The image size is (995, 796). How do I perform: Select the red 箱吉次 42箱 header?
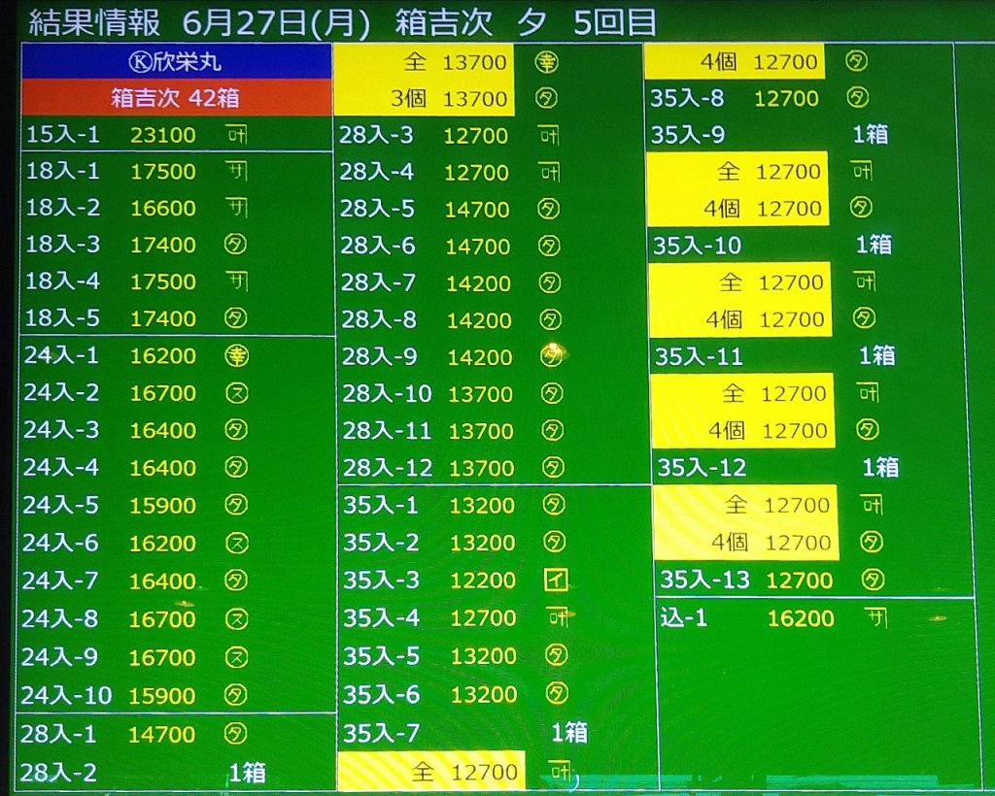pos(175,98)
